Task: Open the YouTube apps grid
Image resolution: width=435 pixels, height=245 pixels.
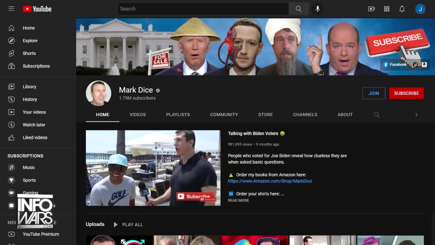Action: coord(387,9)
